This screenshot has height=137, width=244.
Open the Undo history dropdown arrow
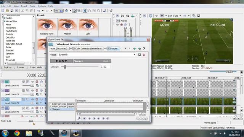43,11
